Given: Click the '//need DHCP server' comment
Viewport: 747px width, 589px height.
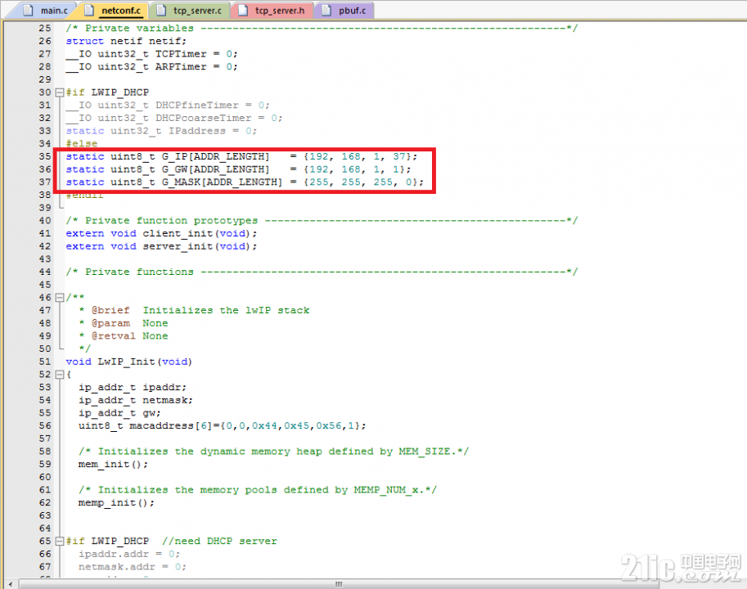Looking at the screenshot, I should coord(219,542).
